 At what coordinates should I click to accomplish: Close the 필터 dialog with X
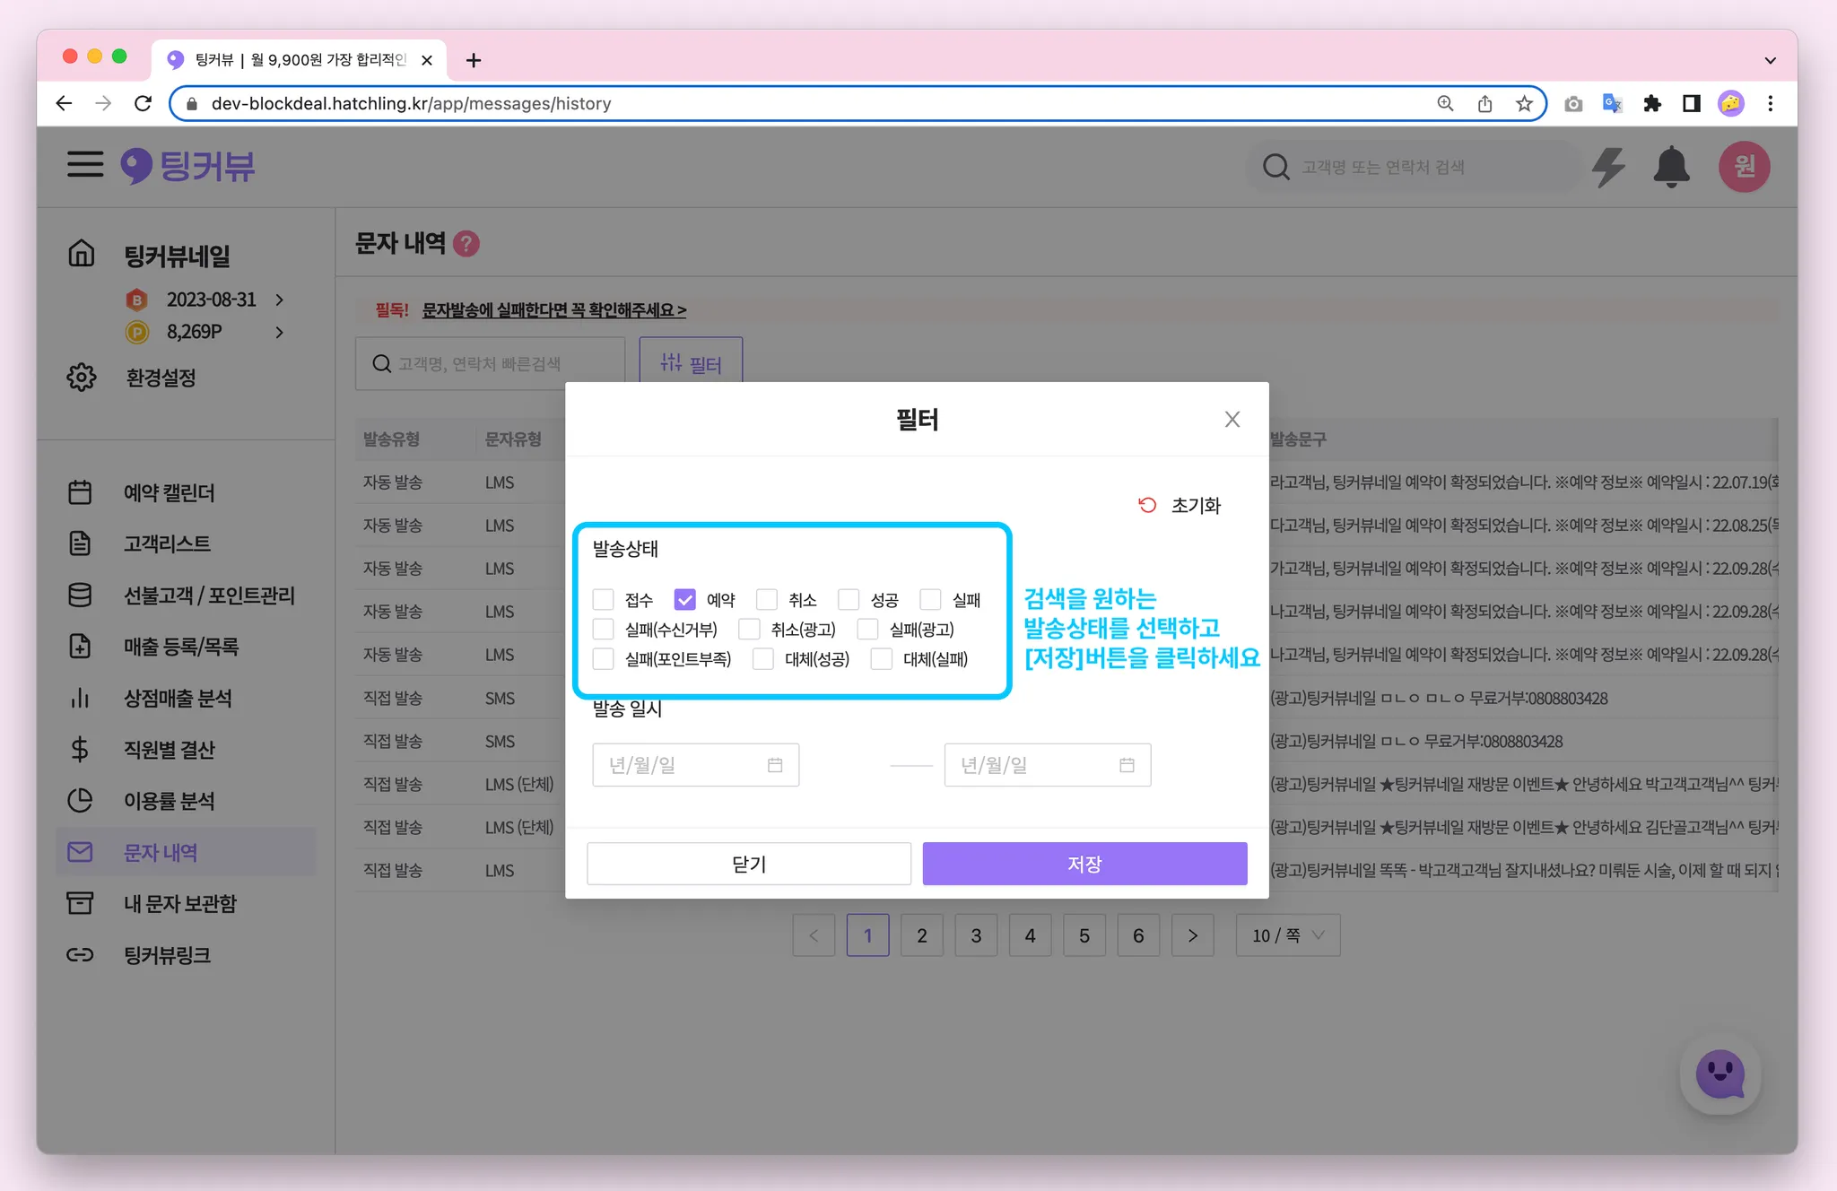click(1232, 420)
